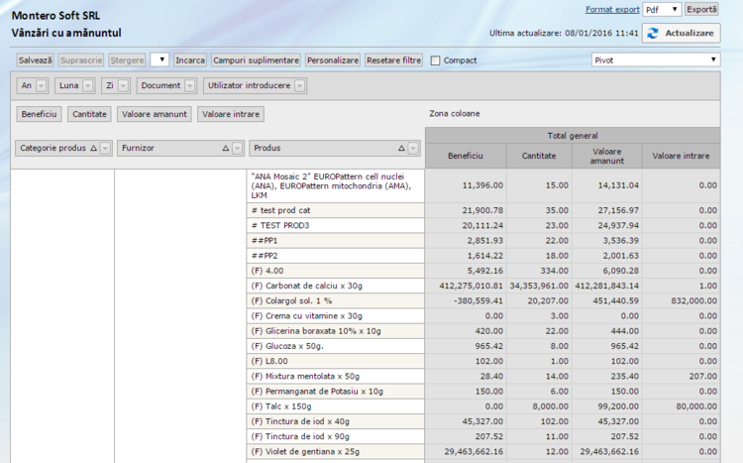The width and height of the screenshot is (743, 463).
Task: Open filter icon on the Zi field
Action: (x=123, y=85)
